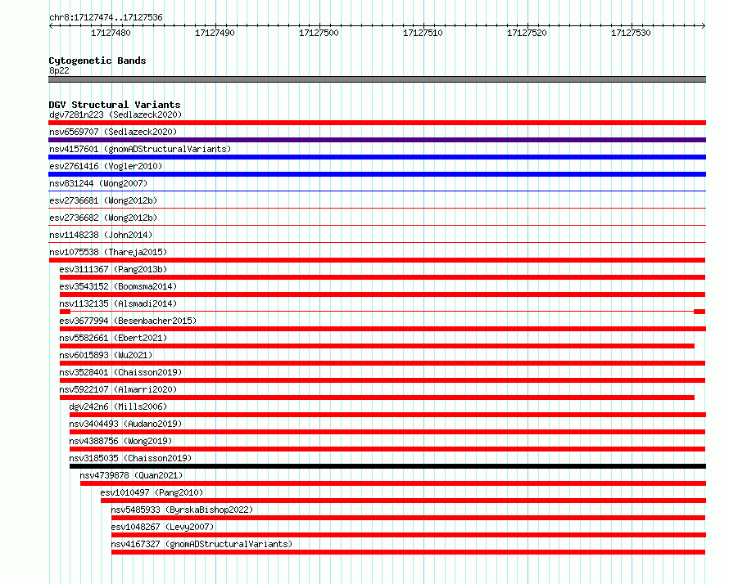Viewport: 729px width, 584px height.
Task: Open variant nsv5485933 (ByrskaBishop2022)
Action: [x=182, y=510]
